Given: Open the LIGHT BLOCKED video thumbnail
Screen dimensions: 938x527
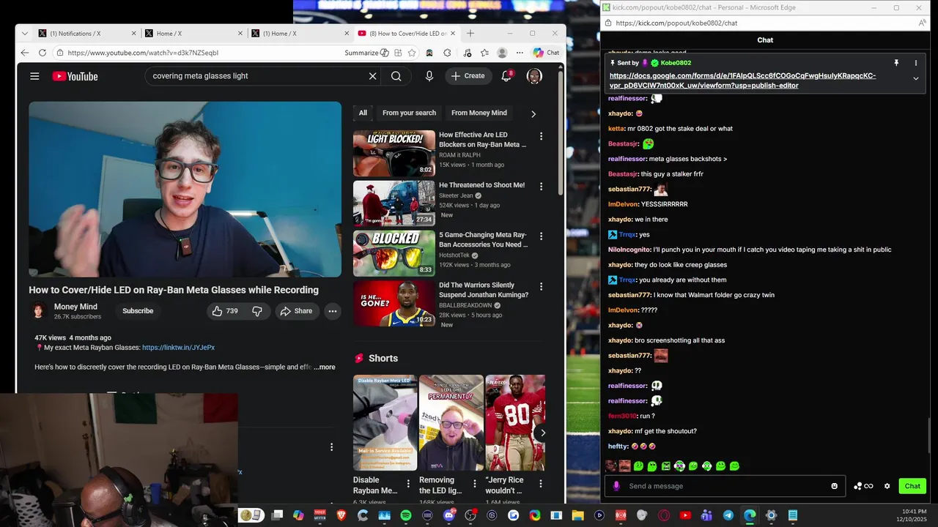Looking at the screenshot, I should [394, 154].
